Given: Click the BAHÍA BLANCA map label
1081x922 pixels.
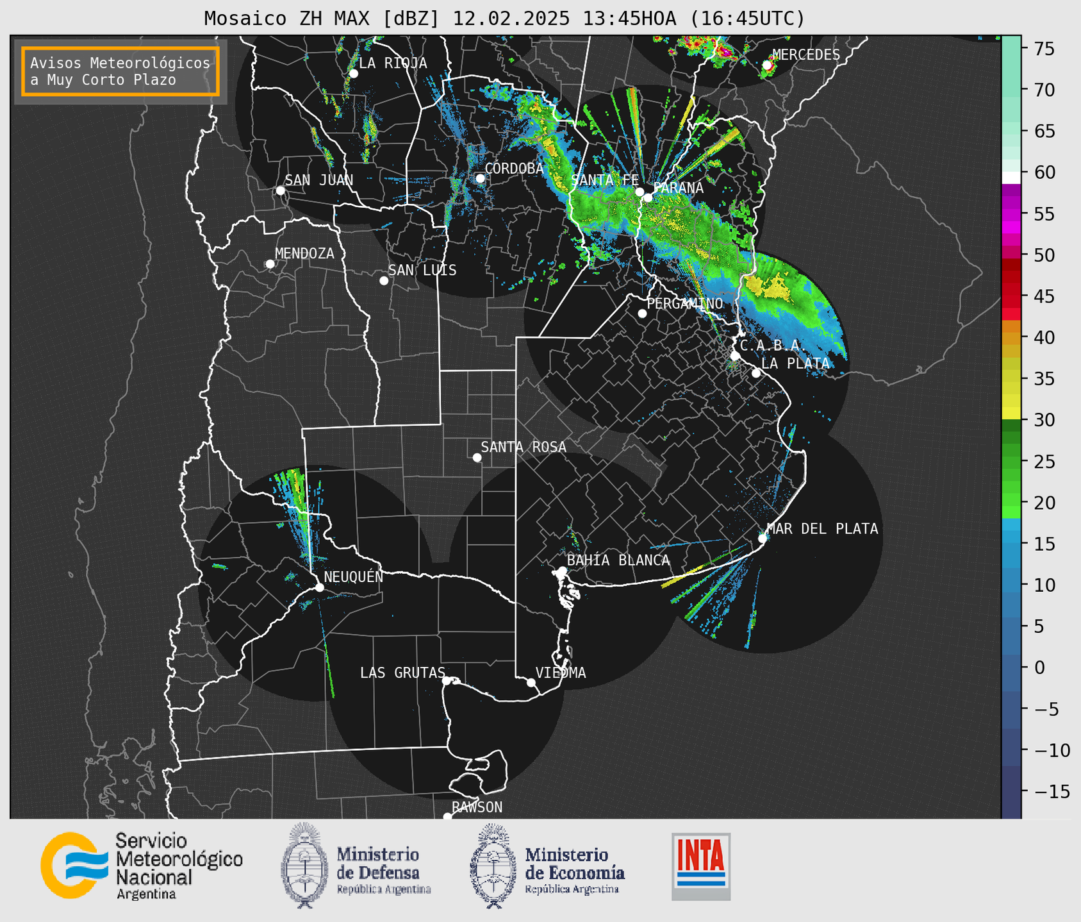Looking at the screenshot, I should [618, 560].
